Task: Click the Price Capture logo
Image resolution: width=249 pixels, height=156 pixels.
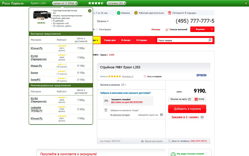Action: [x=13, y=3]
